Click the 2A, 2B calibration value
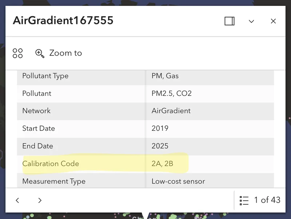The height and width of the screenshot is (219, 291). click(x=162, y=163)
